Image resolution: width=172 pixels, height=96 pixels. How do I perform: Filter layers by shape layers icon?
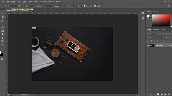click(170, 34)
